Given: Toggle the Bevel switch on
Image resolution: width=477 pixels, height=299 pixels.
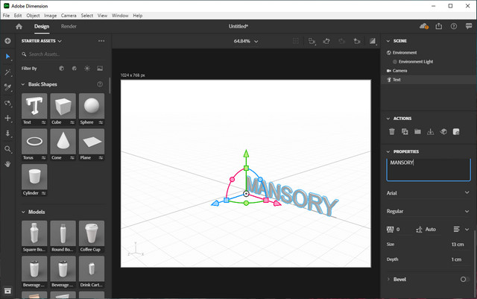Looking at the screenshot, I should click(x=465, y=279).
